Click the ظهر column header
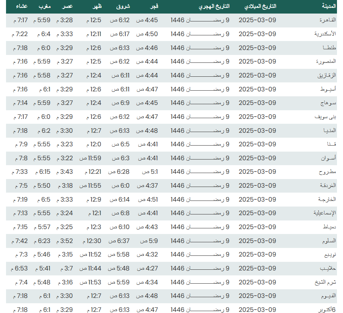 click(97, 6)
